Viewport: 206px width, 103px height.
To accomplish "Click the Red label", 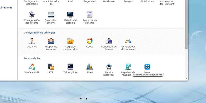I will 70,2.
